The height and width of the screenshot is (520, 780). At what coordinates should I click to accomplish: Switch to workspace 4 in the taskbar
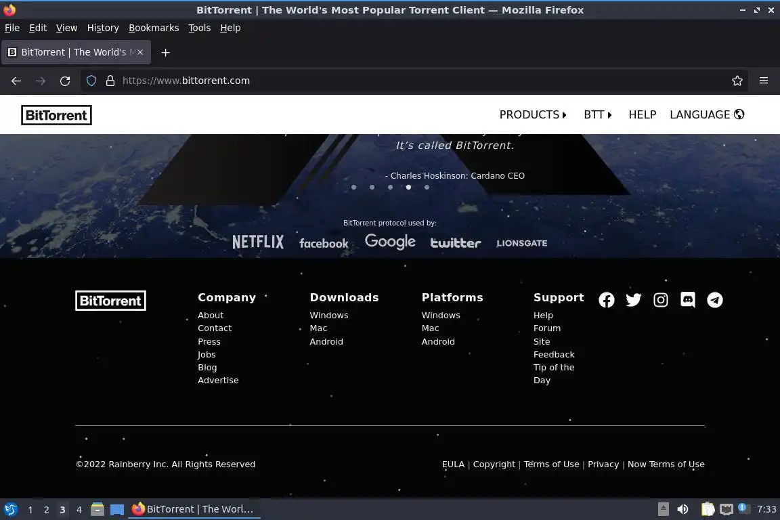click(79, 510)
